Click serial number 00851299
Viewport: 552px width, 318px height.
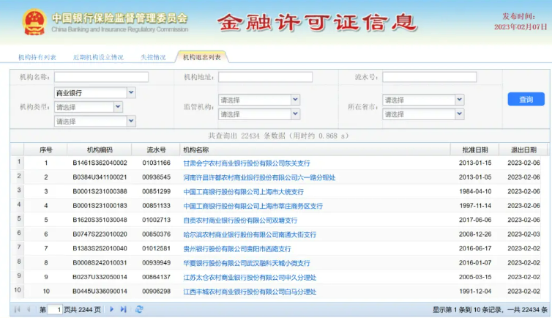pos(157,191)
